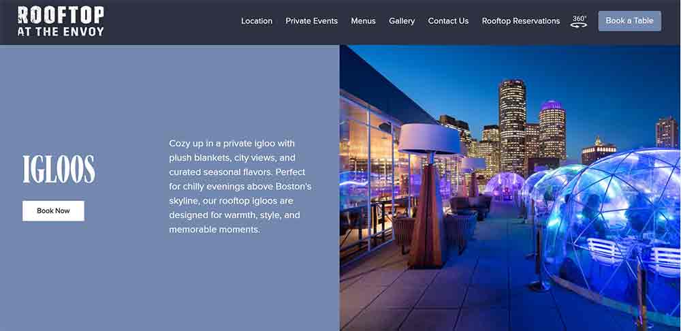Click the IGLOOS heading
Screen dimensions: 681x331
59,169
